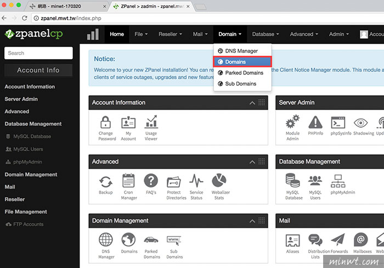The image size is (384, 268).
Task: Open My Account module icon
Action: [x=128, y=123]
